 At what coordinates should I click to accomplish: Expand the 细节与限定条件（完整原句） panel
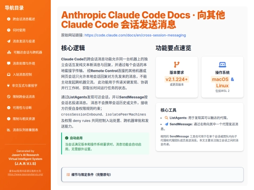[152, 175]
